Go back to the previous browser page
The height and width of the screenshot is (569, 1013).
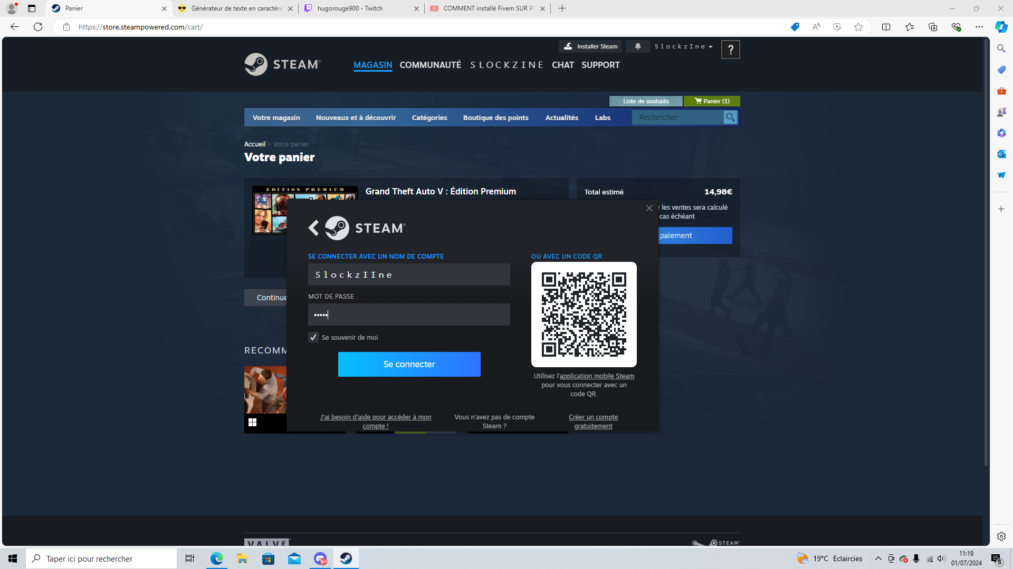click(x=15, y=27)
